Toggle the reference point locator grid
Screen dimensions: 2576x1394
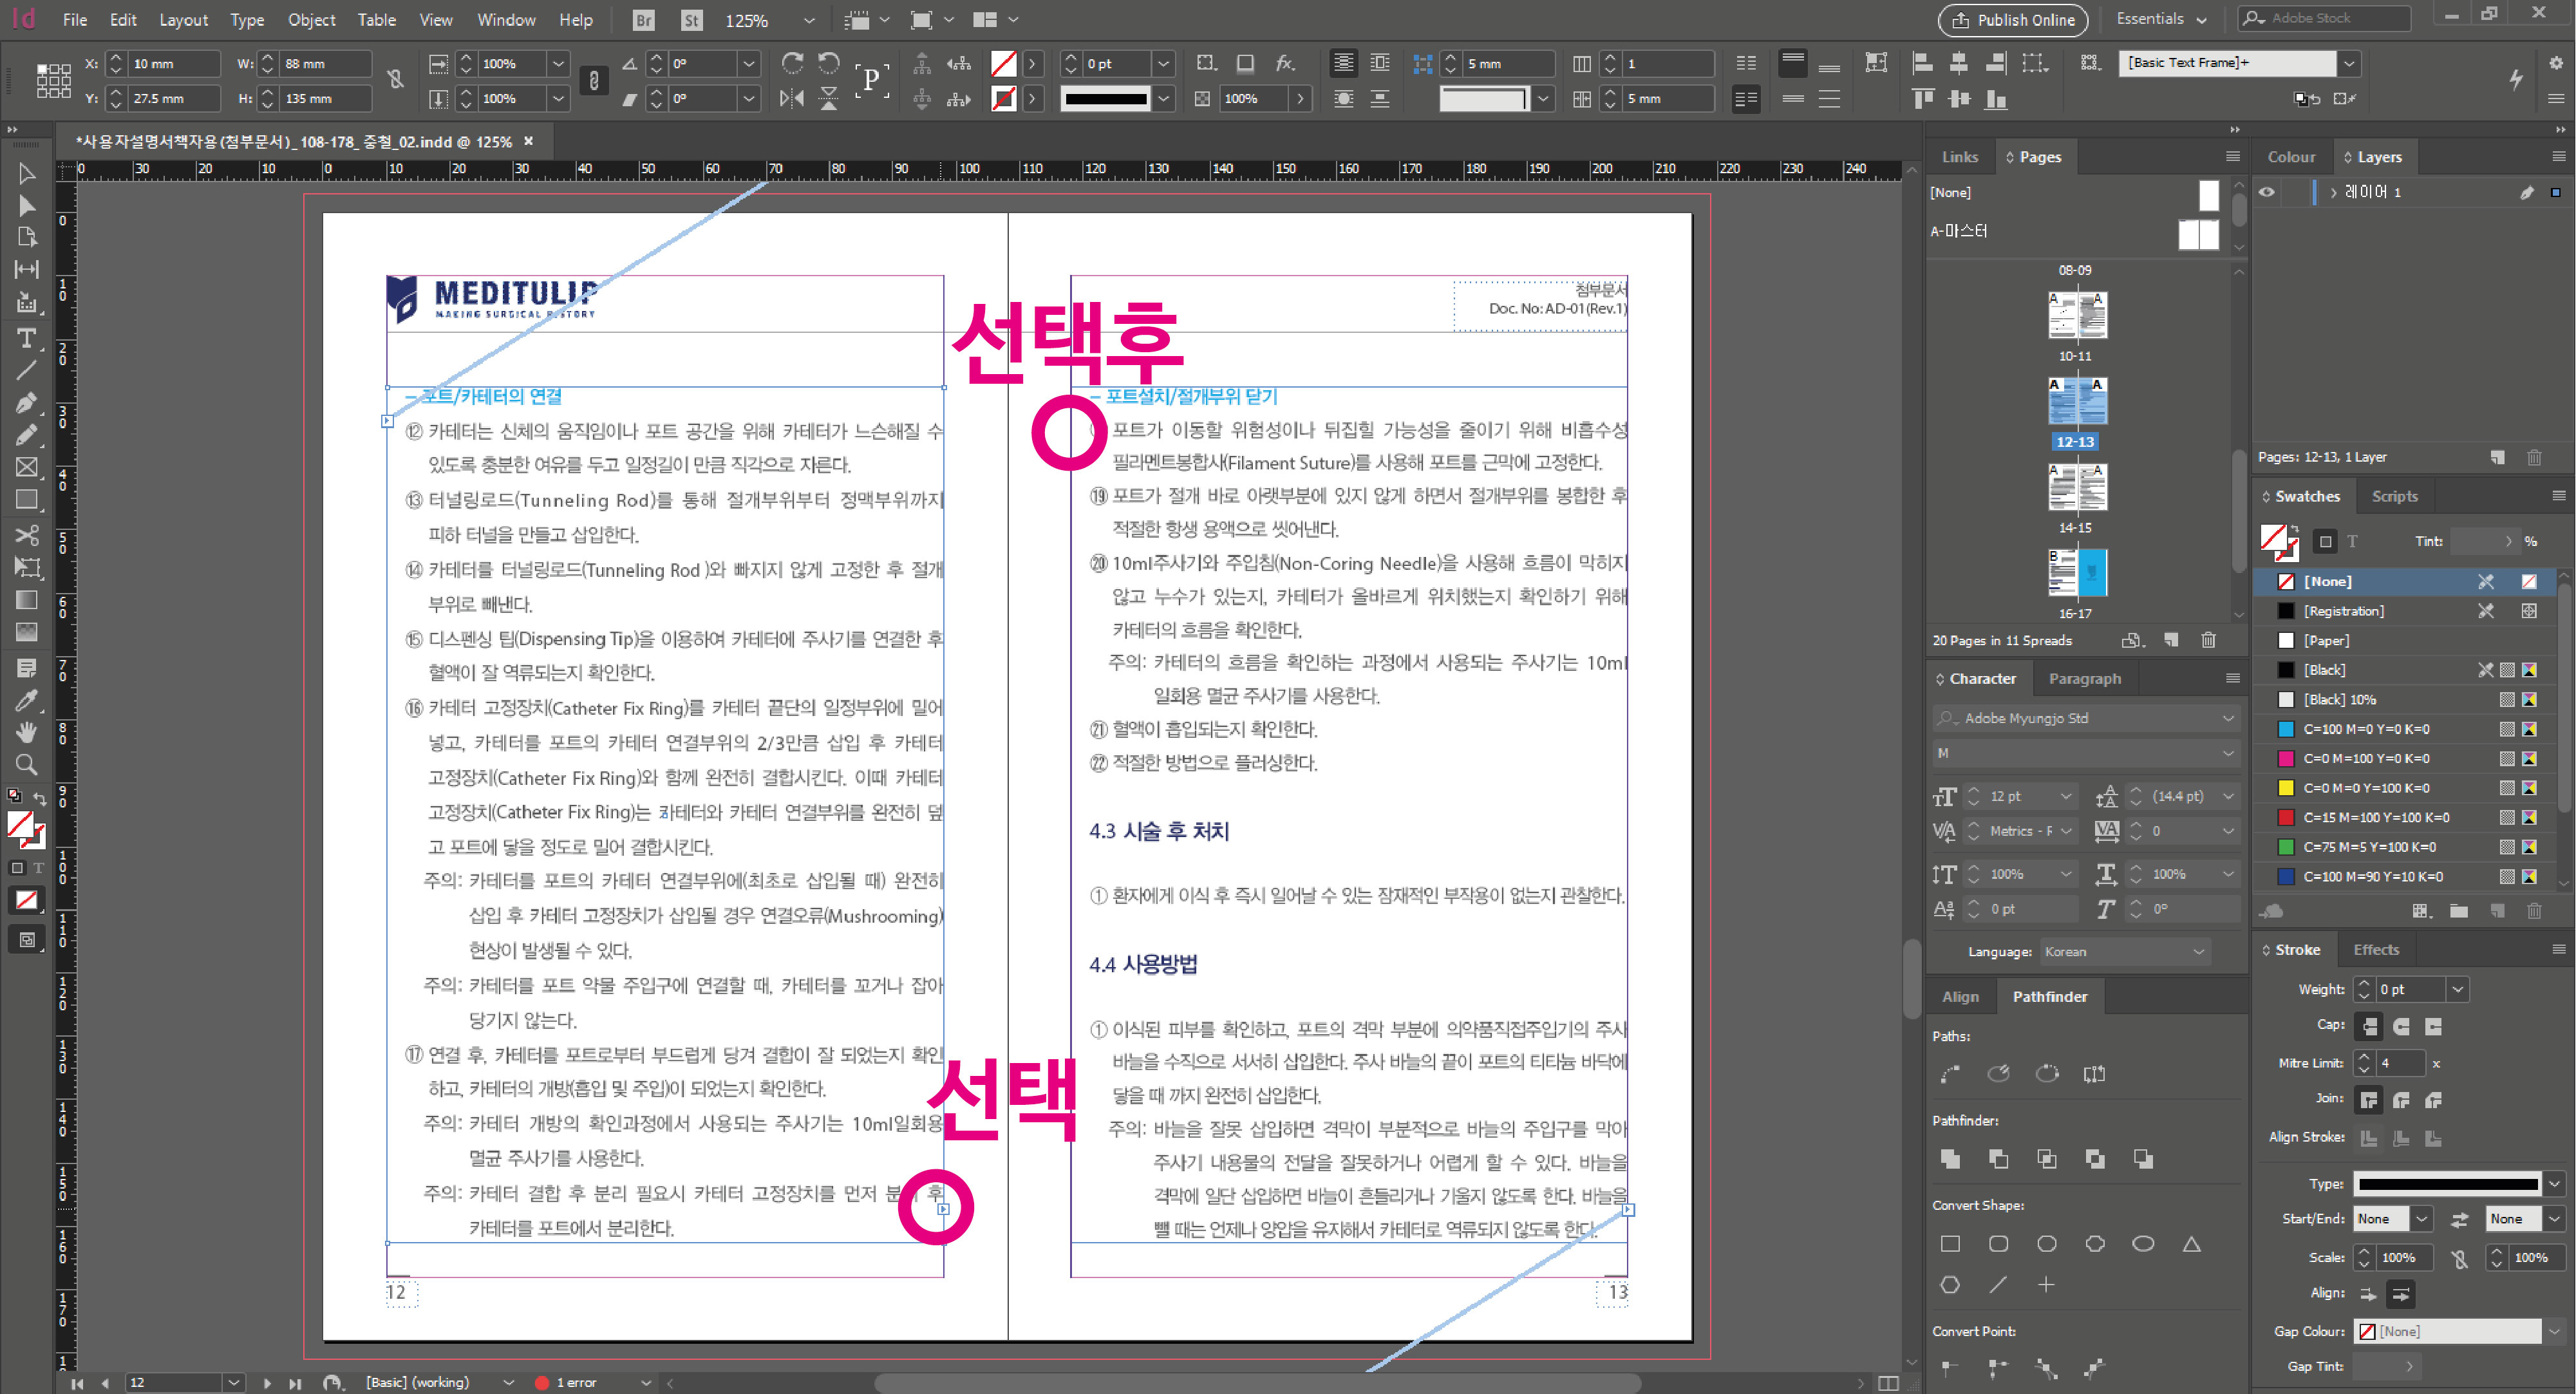(x=54, y=80)
